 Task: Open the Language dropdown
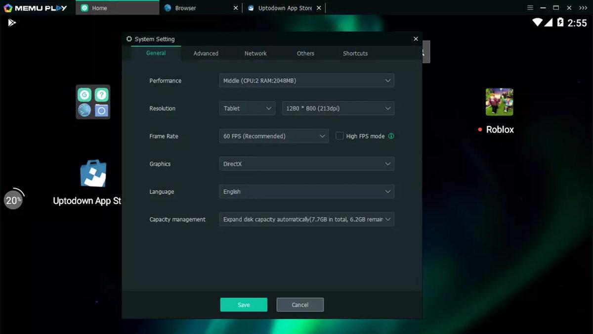point(306,191)
